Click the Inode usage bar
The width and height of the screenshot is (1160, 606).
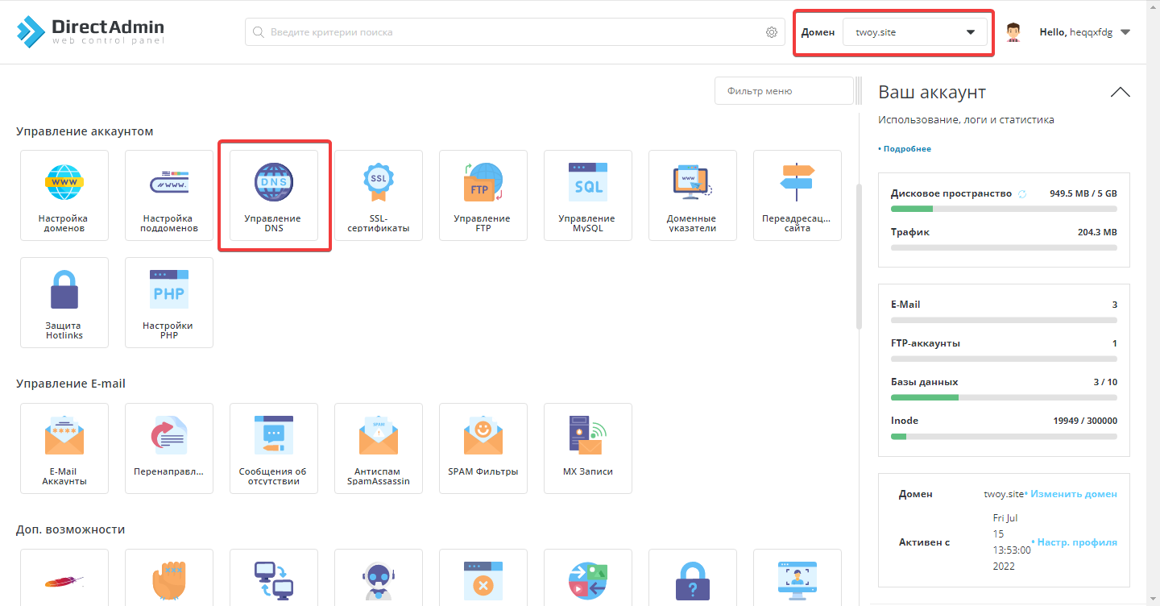pyautogui.click(x=1004, y=436)
